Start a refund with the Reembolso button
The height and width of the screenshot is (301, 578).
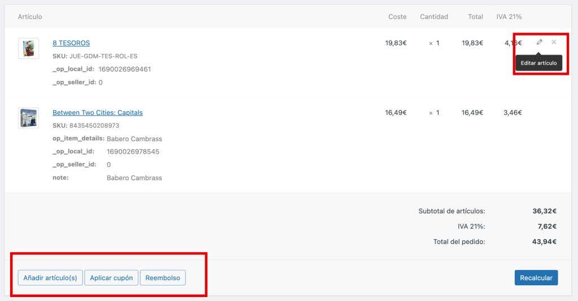pos(163,278)
